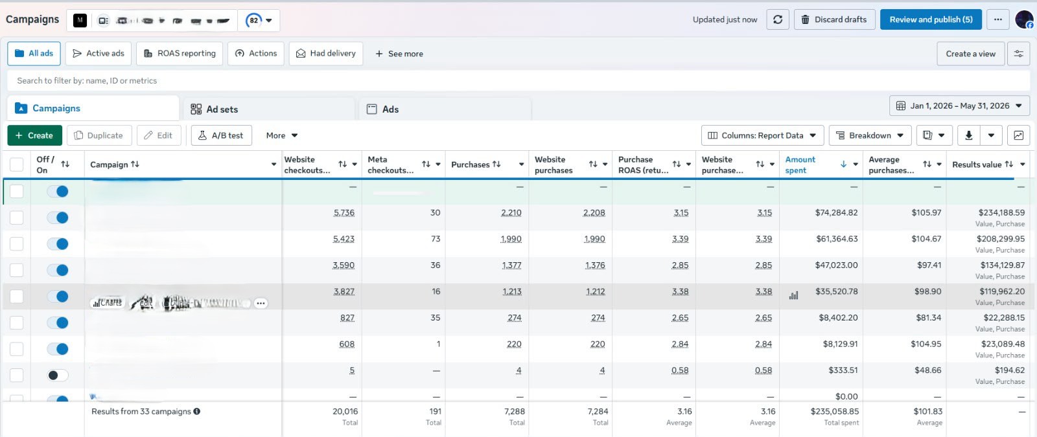The image size is (1037, 437).
Task: Turn on the campaign with $333.51 spent
Action: [x=58, y=375]
